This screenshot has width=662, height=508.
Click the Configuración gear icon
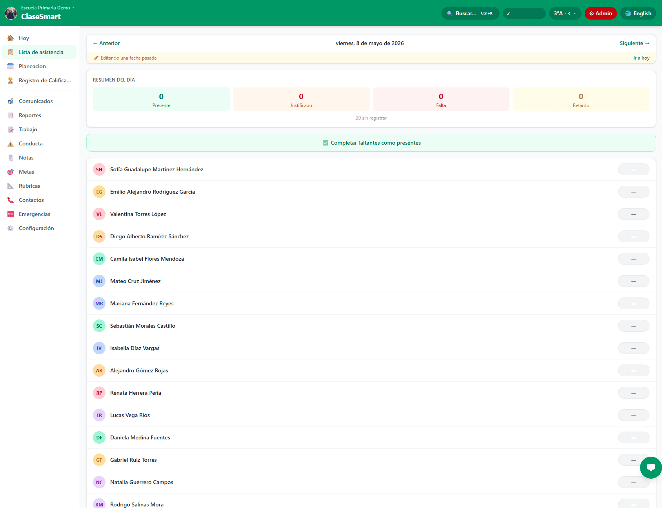(x=11, y=228)
